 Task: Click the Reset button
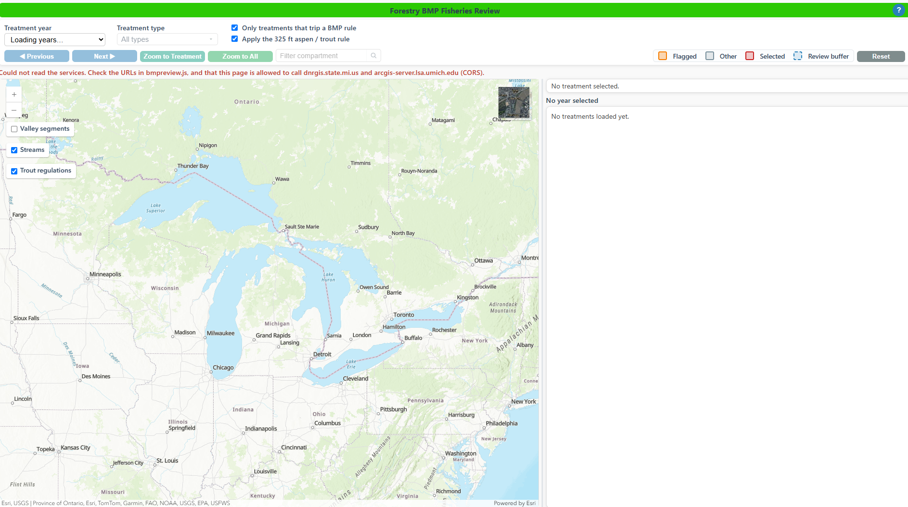[881, 56]
